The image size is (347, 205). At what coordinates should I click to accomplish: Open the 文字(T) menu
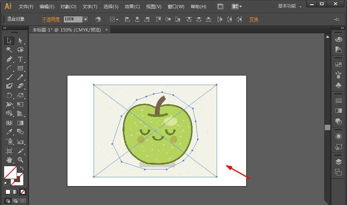tap(90, 7)
